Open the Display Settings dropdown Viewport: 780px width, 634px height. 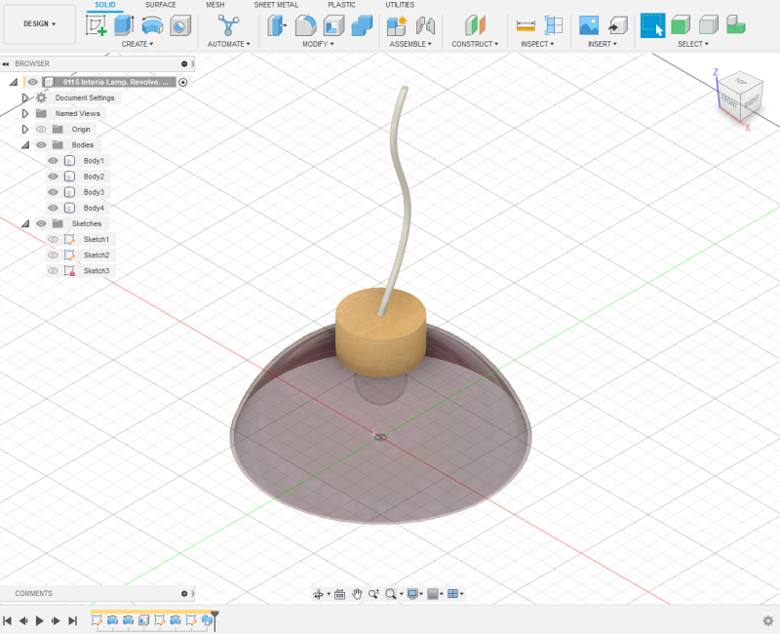(x=412, y=593)
